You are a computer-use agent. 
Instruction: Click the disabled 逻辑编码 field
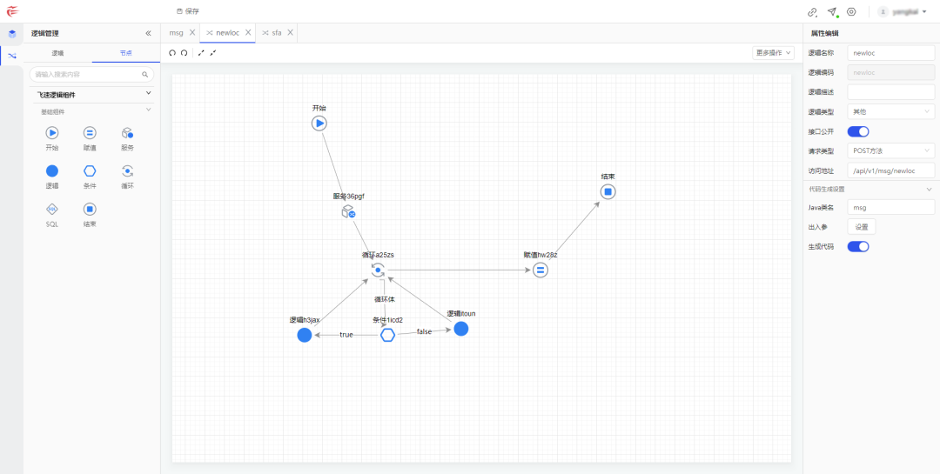click(x=891, y=72)
